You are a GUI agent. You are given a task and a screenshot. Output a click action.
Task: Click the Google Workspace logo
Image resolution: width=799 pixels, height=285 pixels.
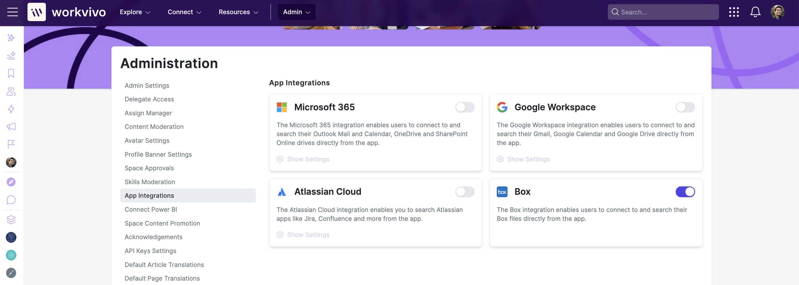click(x=502, y=107)
